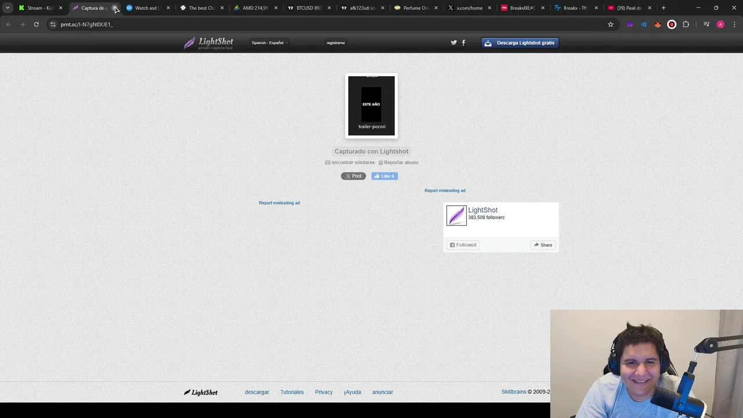Viewport: 743px width, 418px height.
Task: Close the Stream Kick tab
Action: [60, 8]
